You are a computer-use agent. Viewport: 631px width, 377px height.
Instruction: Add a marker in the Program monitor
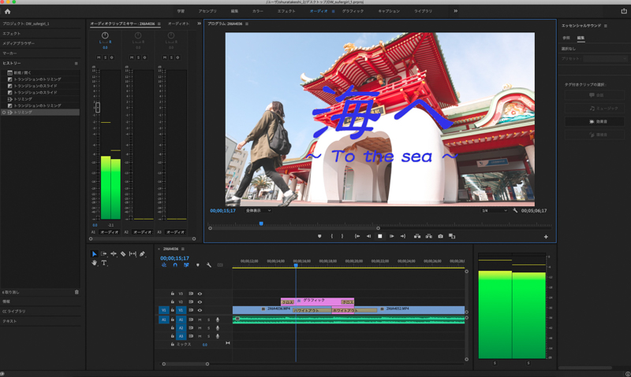point(319,236)
